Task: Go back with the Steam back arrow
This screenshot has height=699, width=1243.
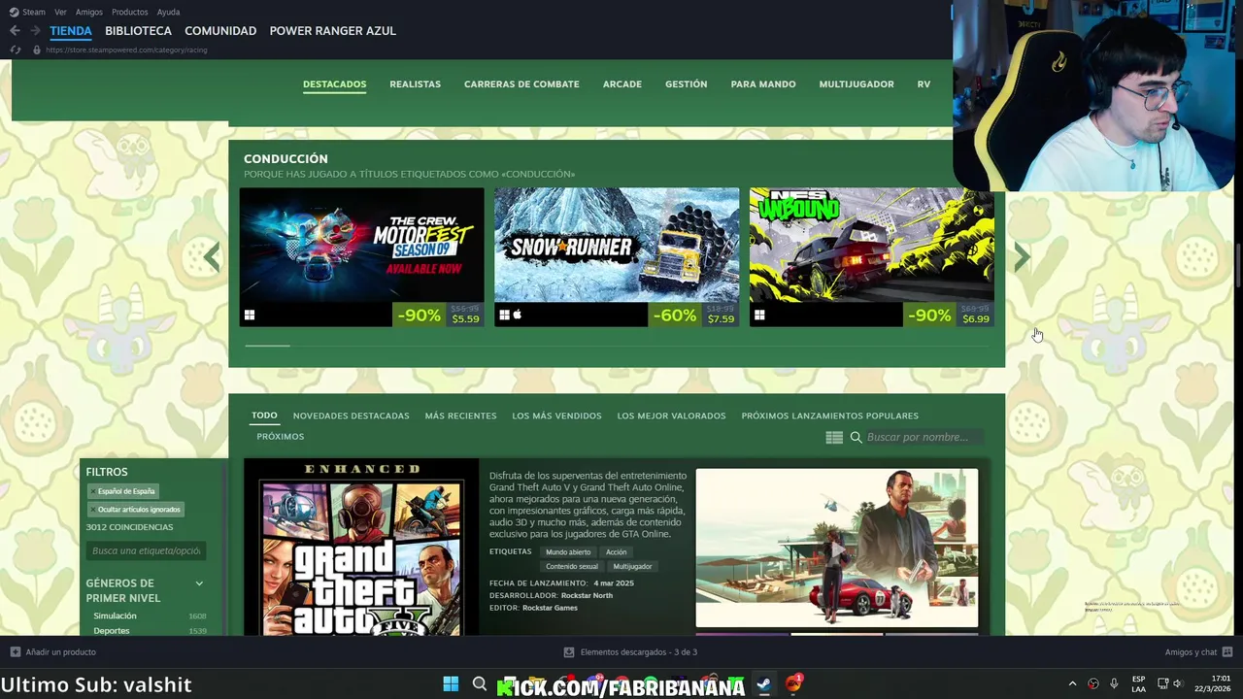Action: (15, 31)
